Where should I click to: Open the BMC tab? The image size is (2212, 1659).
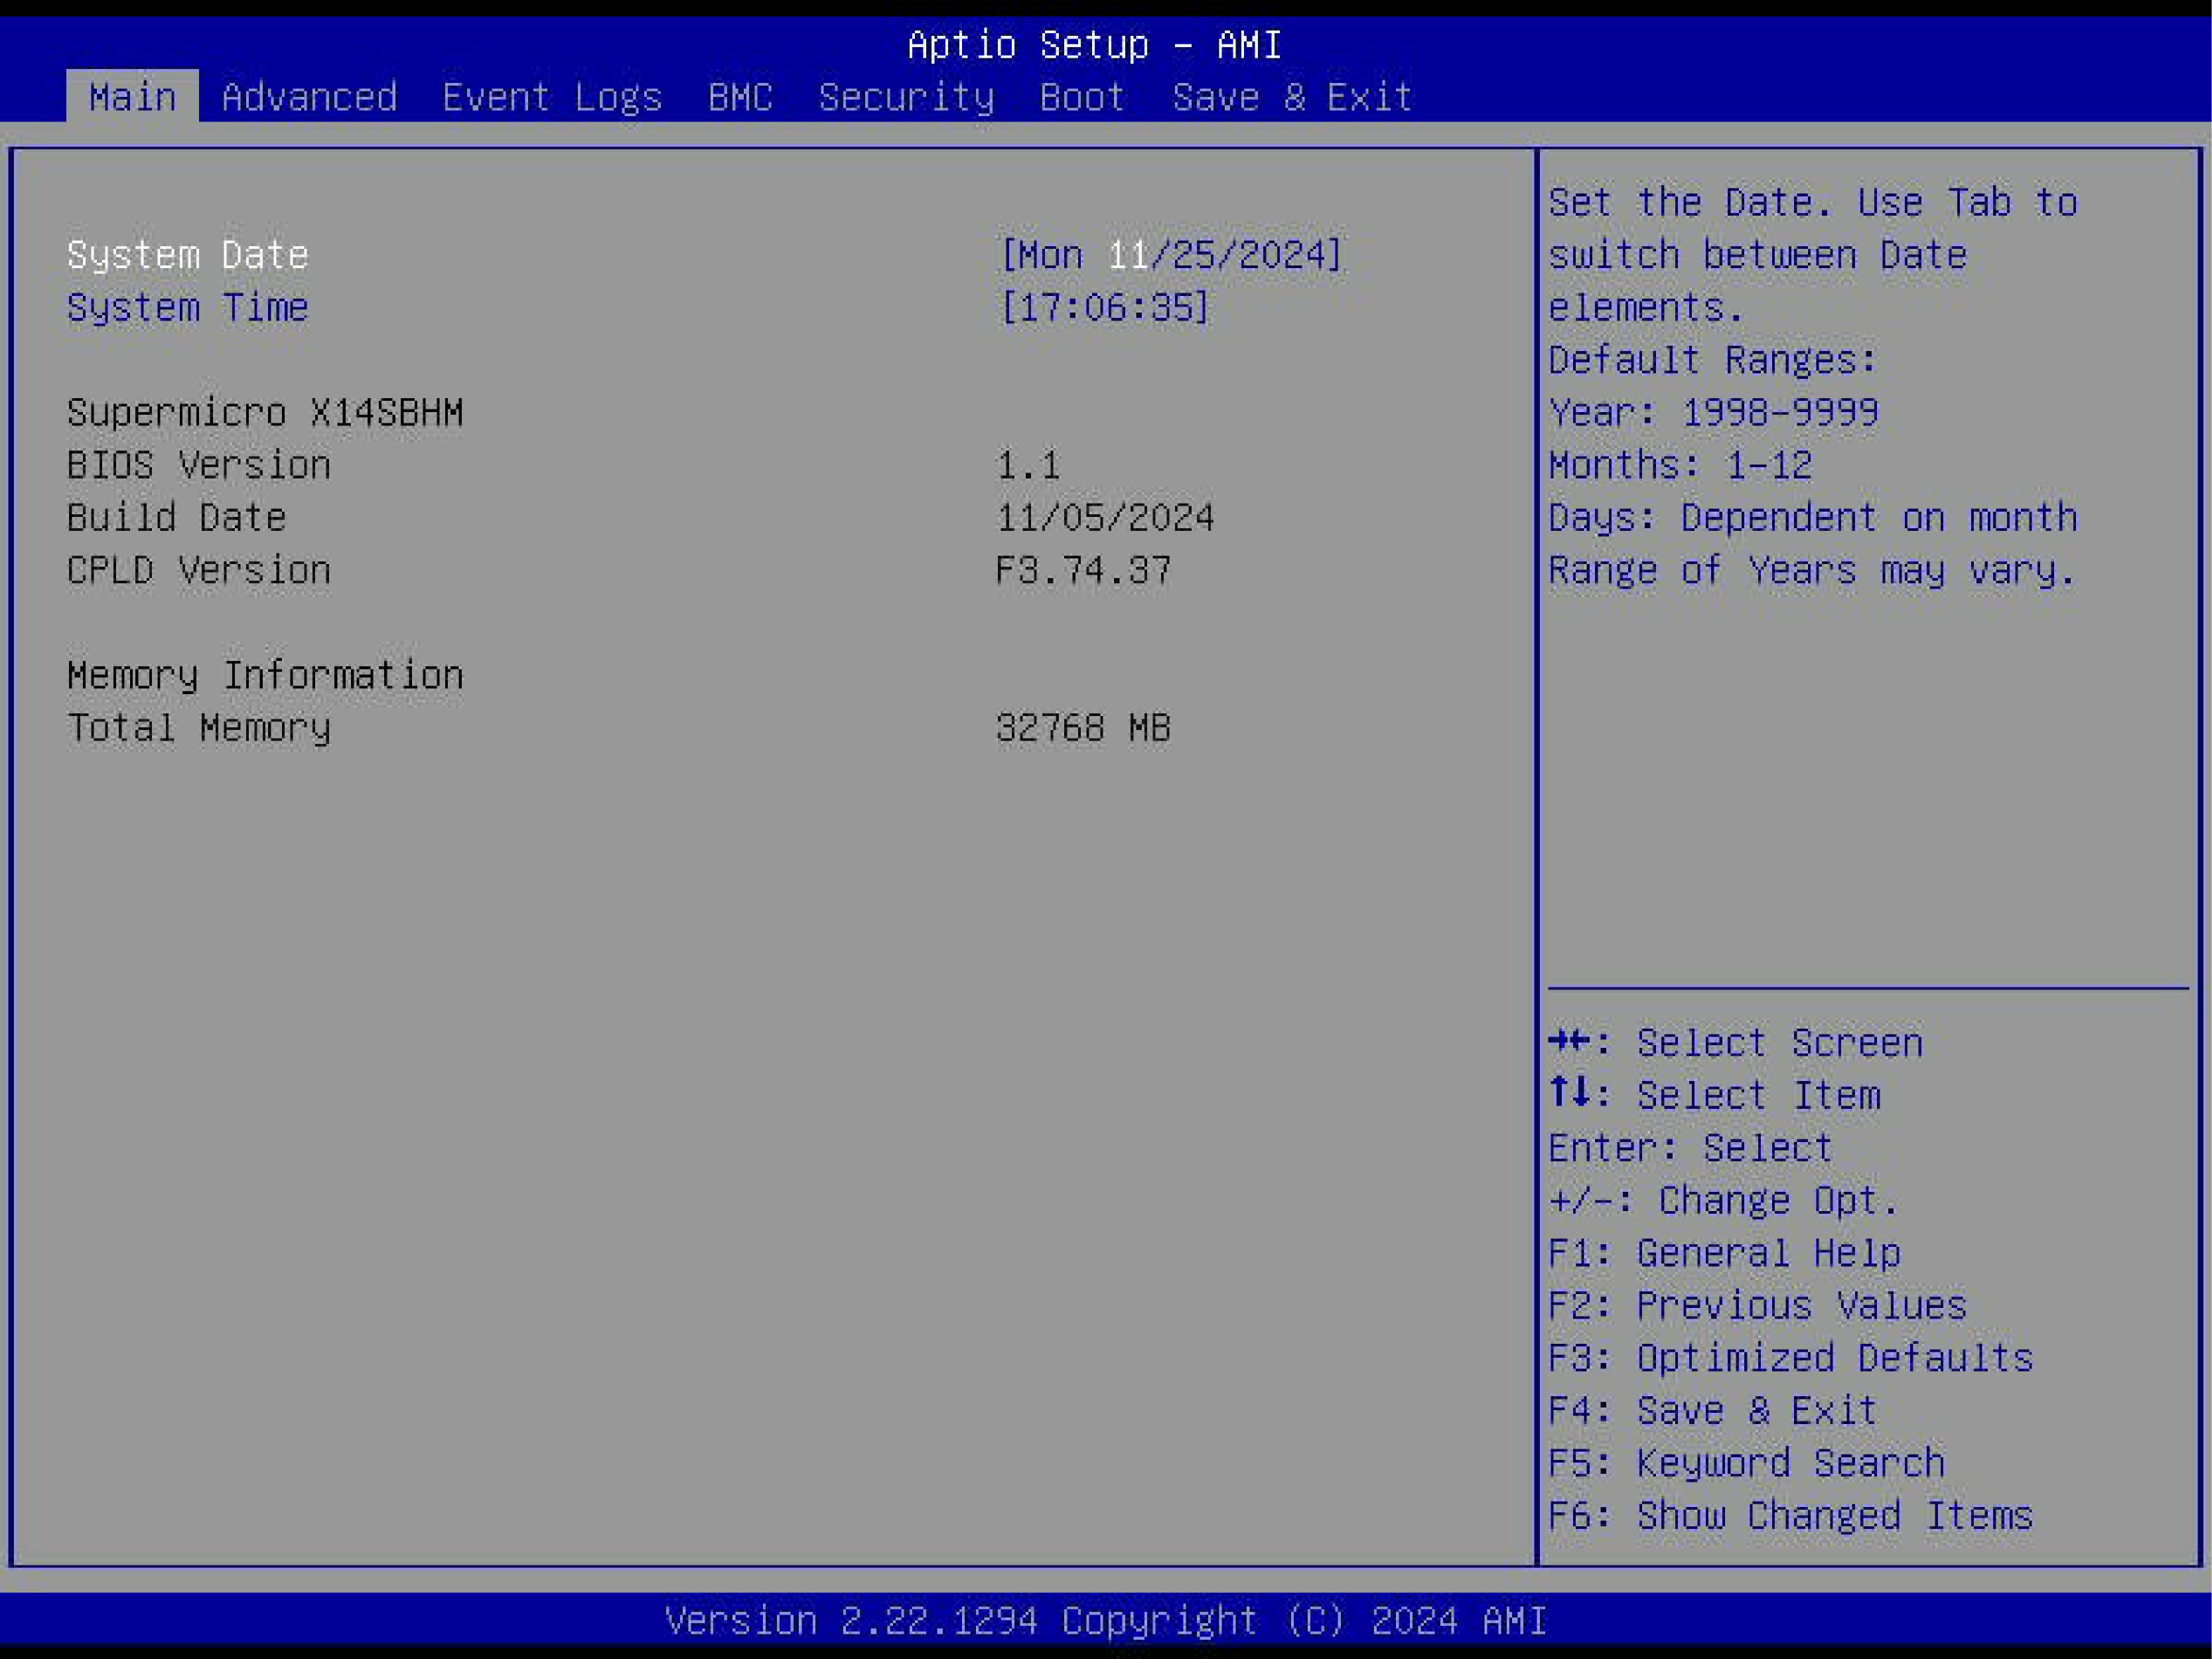pos(740,97)
